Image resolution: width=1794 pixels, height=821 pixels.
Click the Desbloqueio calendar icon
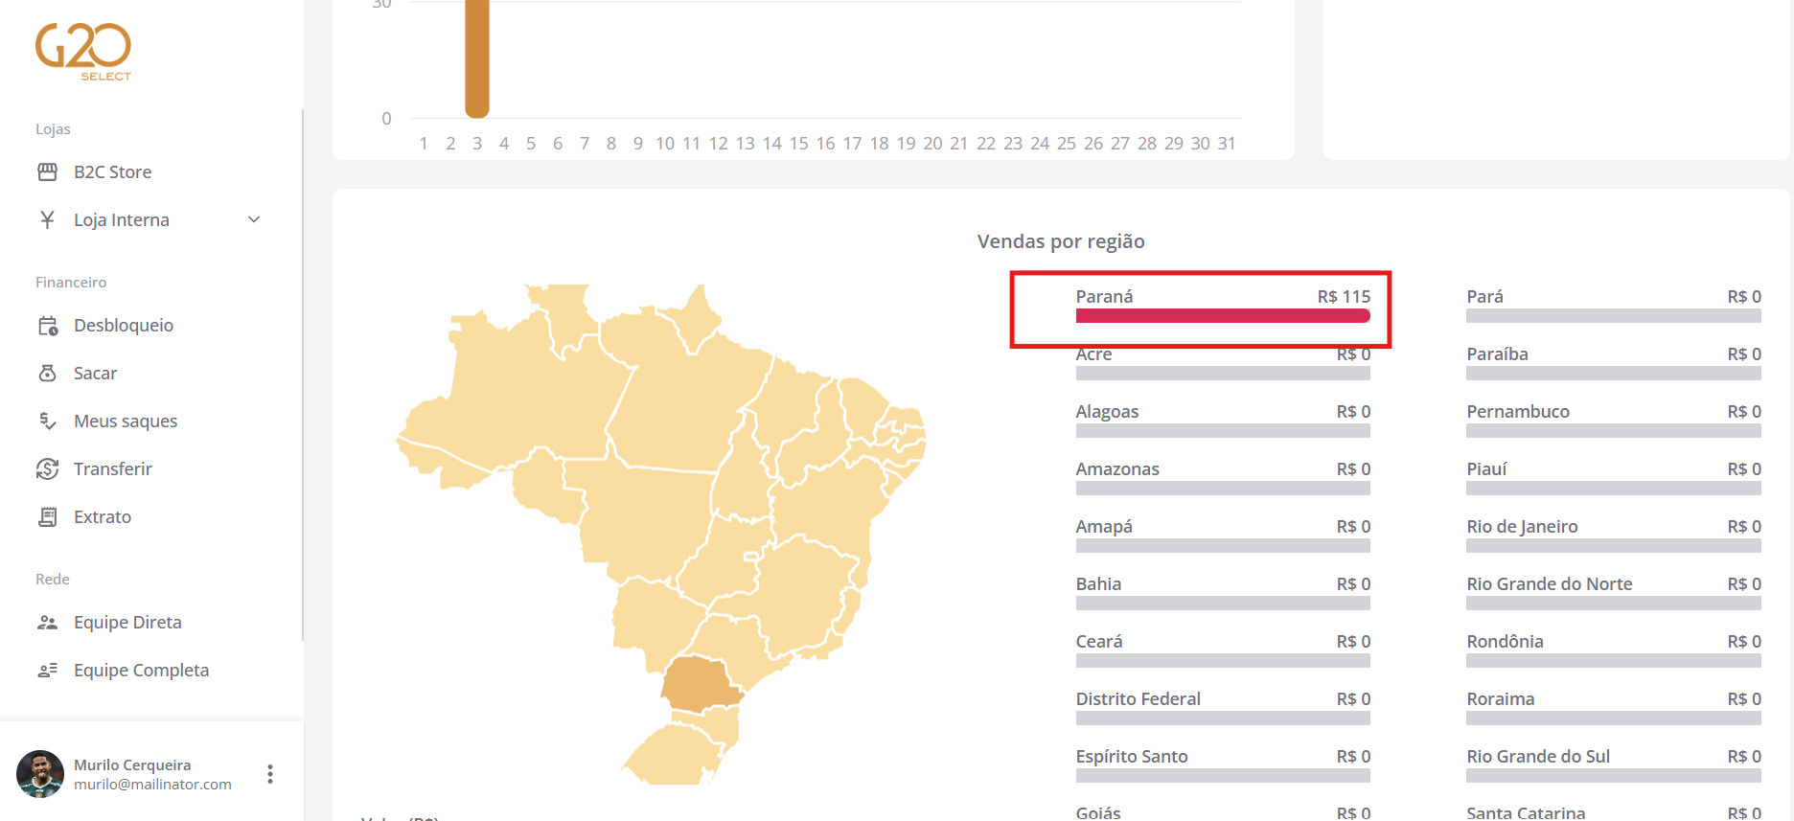[47, 326]
